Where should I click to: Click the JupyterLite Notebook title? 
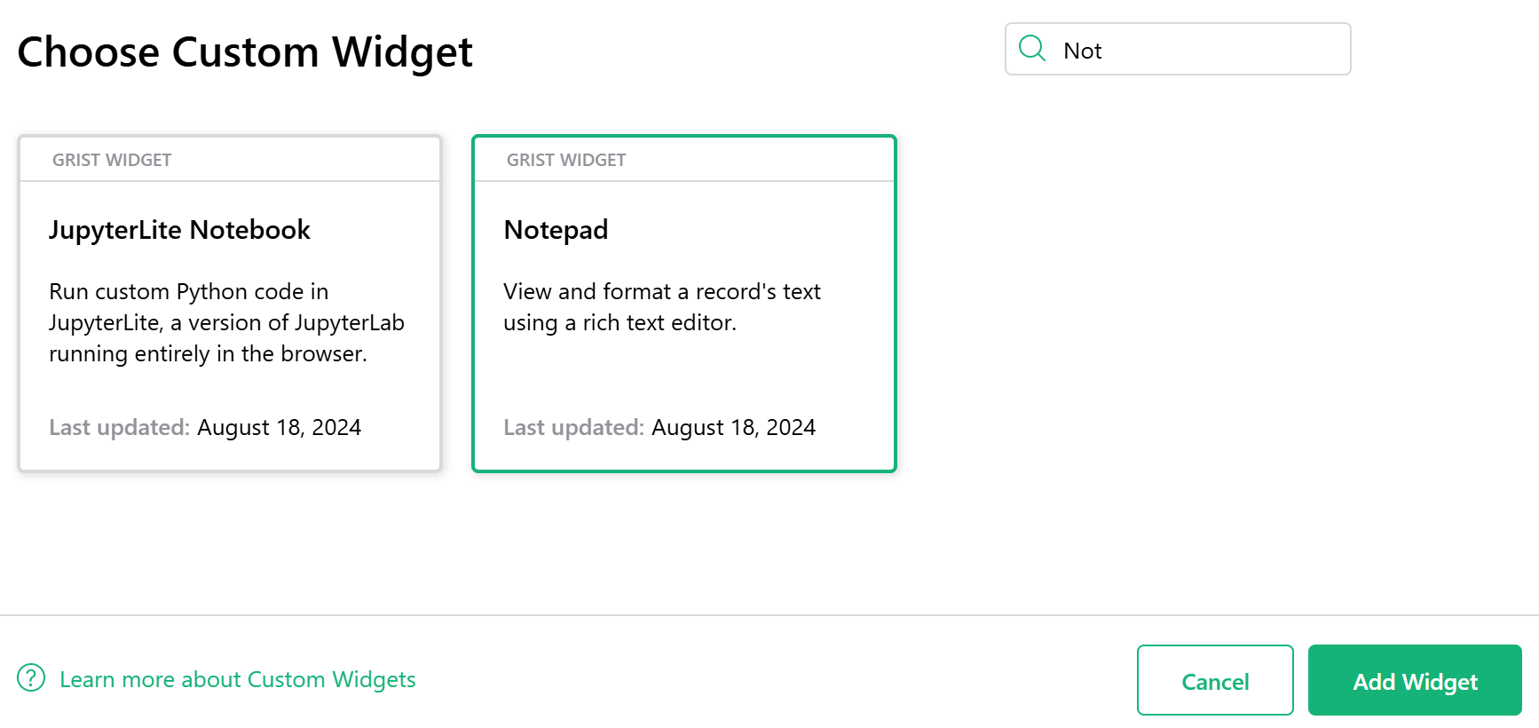[x=179, y=230]
